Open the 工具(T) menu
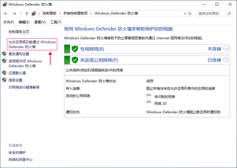 pos(56,22)
